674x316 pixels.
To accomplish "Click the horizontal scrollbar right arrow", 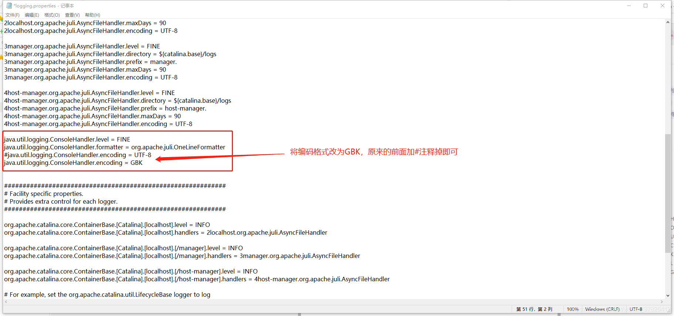I will click(662, 302).
